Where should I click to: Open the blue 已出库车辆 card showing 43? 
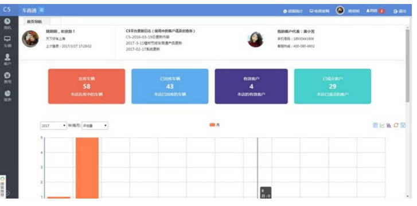pos(170,86)
